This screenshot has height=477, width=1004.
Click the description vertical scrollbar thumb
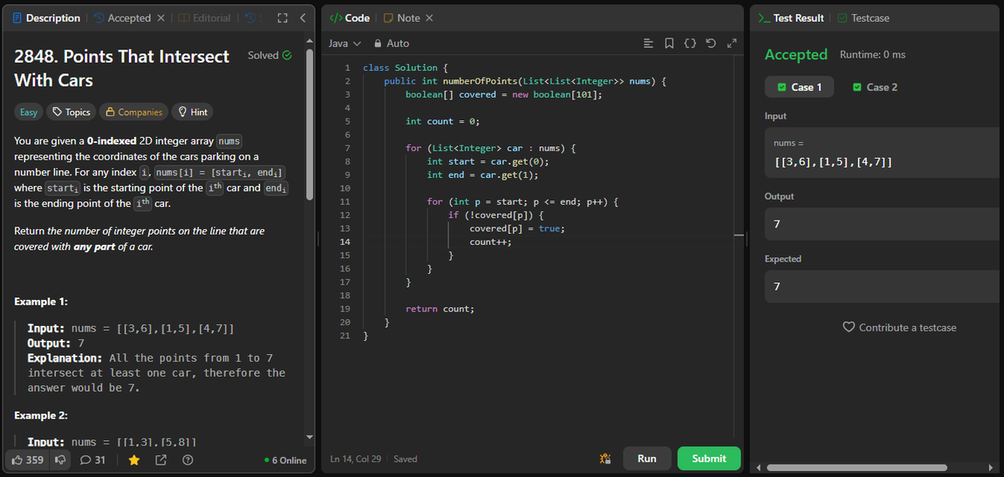pos(310,124)
